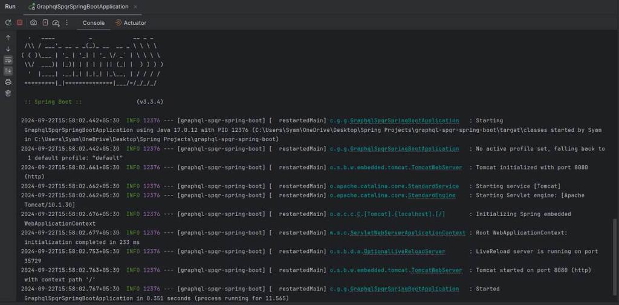Click the Run tool window title
This screenshot has width=619, height=305.
10,7
